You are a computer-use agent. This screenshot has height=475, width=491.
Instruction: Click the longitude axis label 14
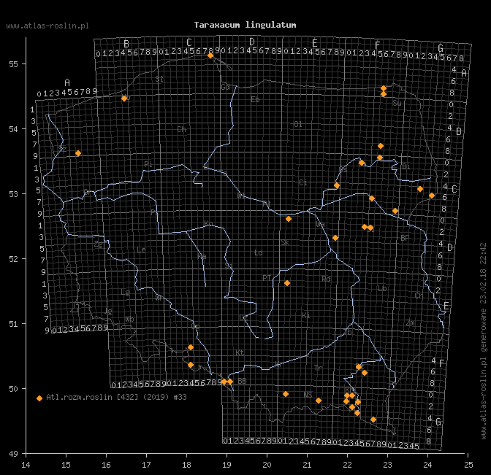point(26,465)
